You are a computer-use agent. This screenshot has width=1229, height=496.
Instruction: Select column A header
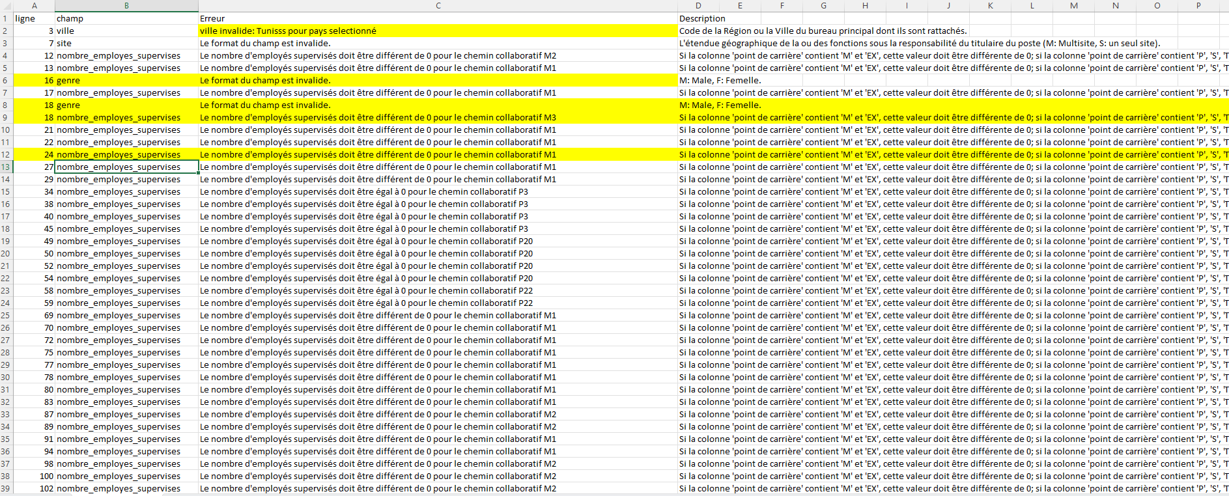coord(34,6)
